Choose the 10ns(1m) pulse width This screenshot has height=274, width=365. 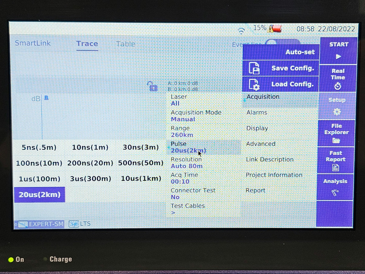click(x=90, y=148)
